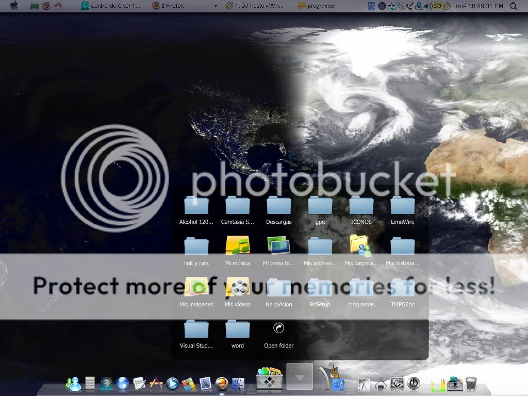The width and height of the screenshot is (528, 396).
Task: Open the magnifier search icon
Action: click(514, 6)
